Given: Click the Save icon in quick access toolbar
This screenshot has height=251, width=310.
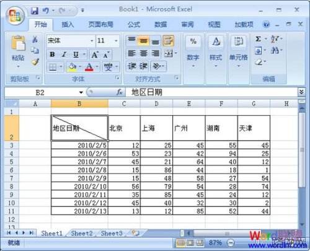Looking at the screenshot, I should click(35, 11).
